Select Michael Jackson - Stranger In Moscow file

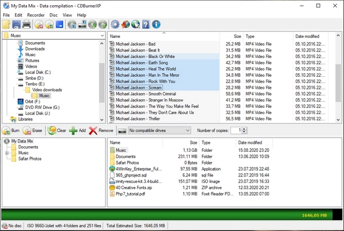coord(150,100)
